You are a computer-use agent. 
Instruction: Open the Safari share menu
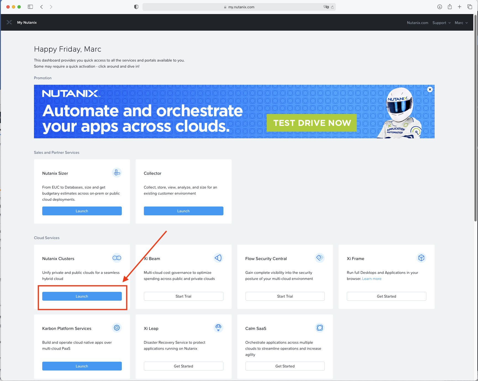point(450,7)
